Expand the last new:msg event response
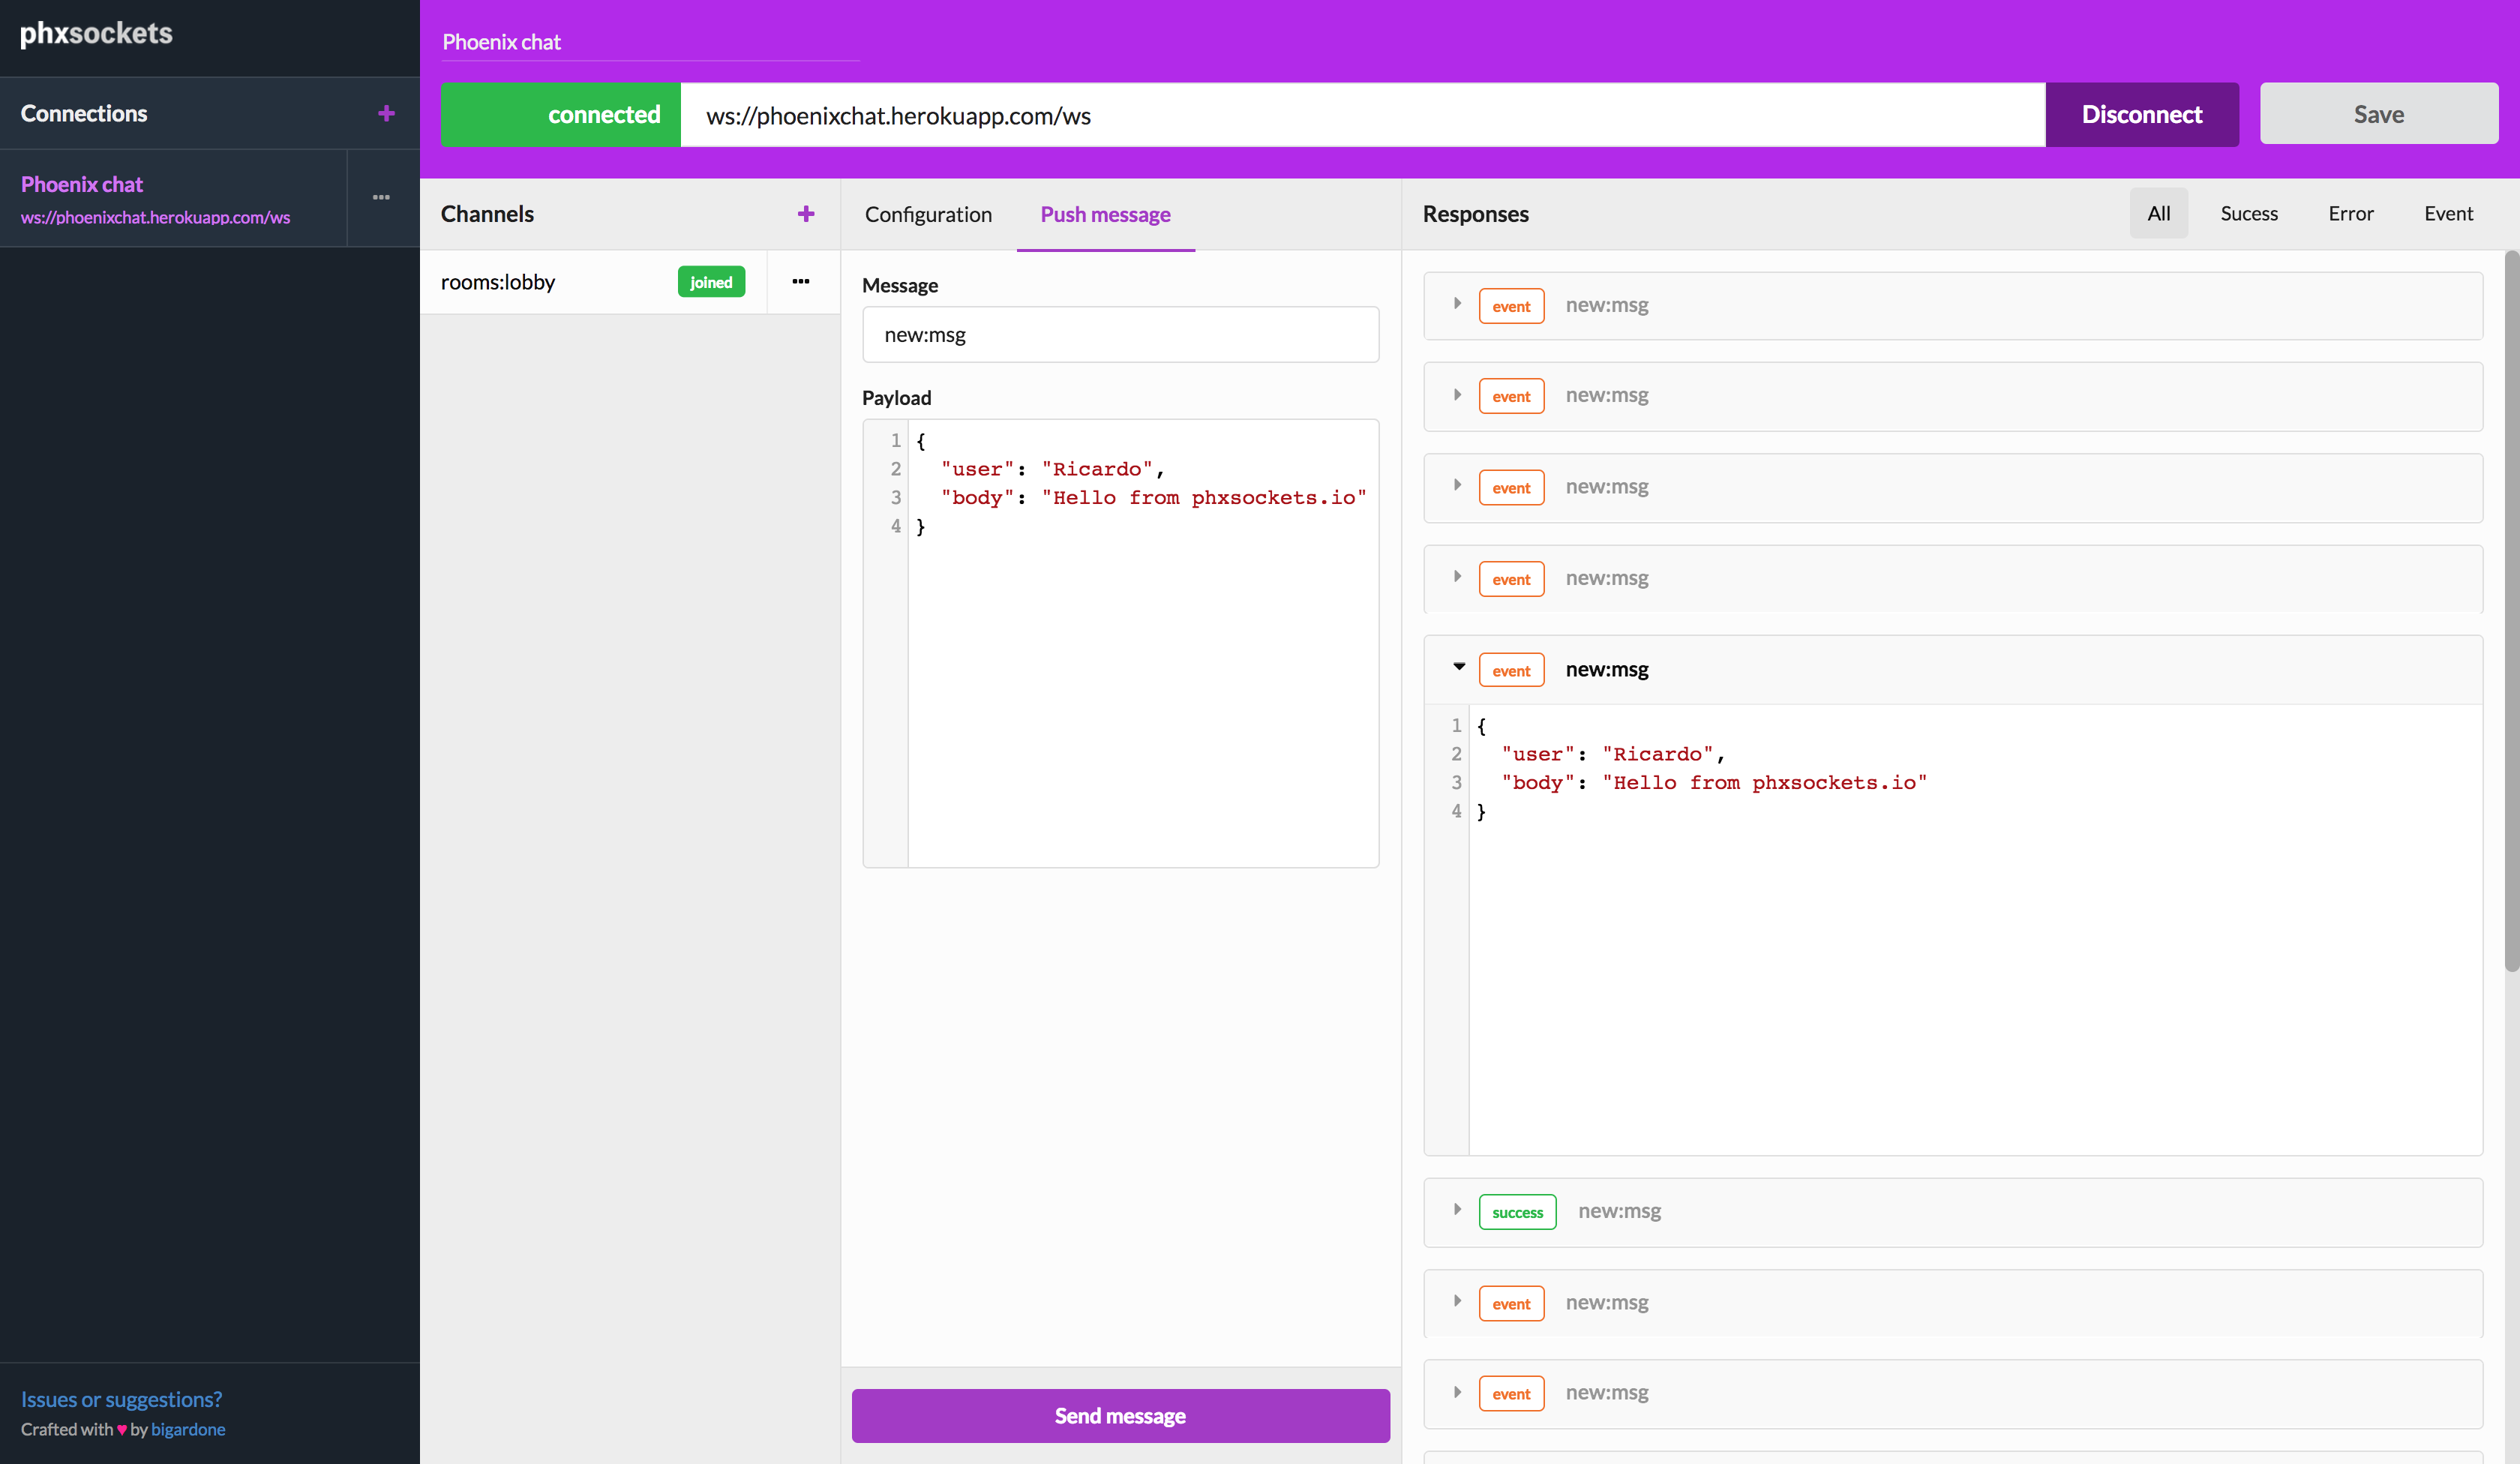The height and width of the screenshot is (1464, 2520). click(1457, 1392)
